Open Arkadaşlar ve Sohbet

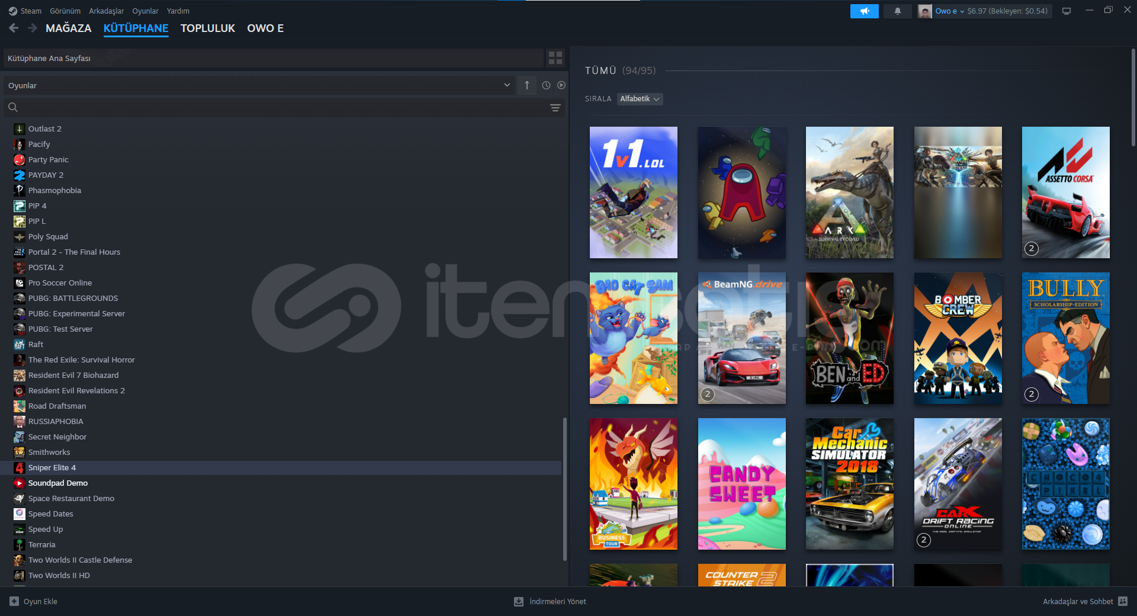pyautogui.click(x=1078, y=601)
